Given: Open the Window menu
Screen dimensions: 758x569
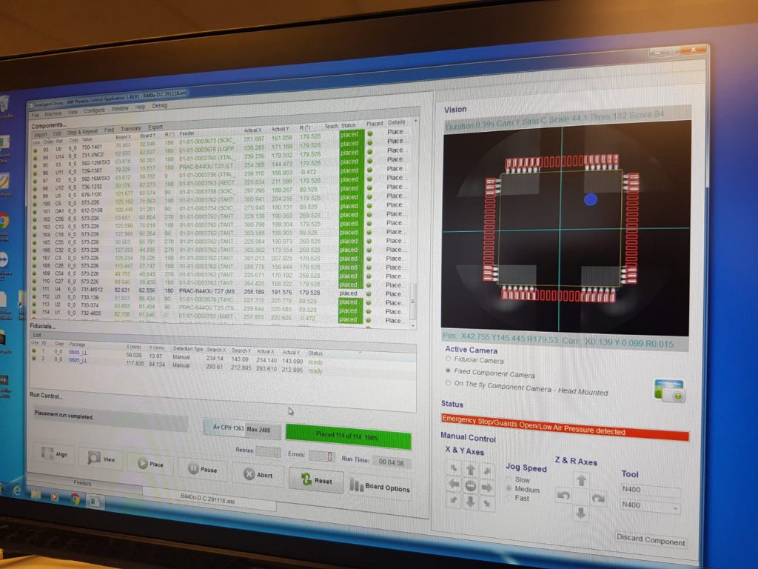Looking at the screenshot, I should tap(120, 109).
